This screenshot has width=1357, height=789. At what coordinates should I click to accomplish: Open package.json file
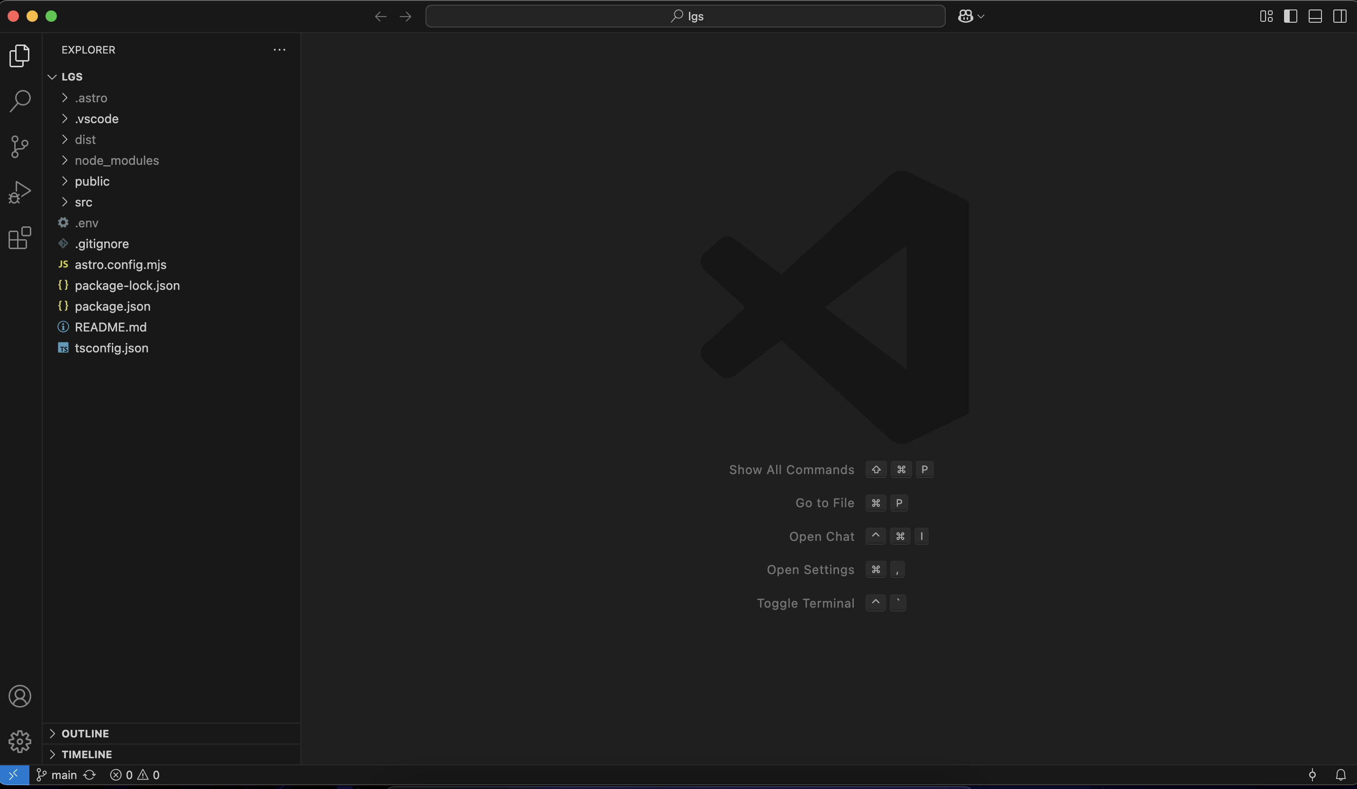click(171, 305)
